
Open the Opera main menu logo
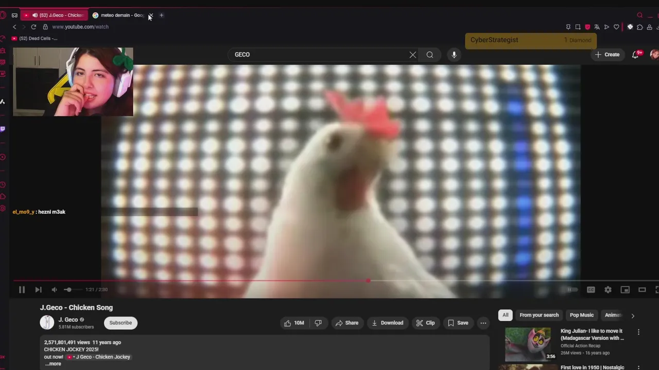tap(3, 15)
